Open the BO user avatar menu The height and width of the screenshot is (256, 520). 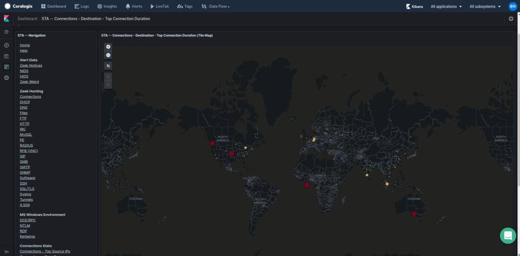click(513, 6)
